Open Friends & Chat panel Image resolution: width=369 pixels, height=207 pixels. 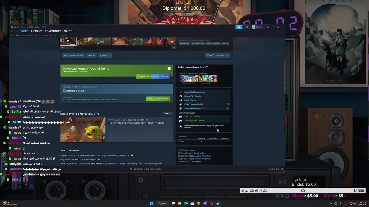pyautogui.click(x=275, y=169)
